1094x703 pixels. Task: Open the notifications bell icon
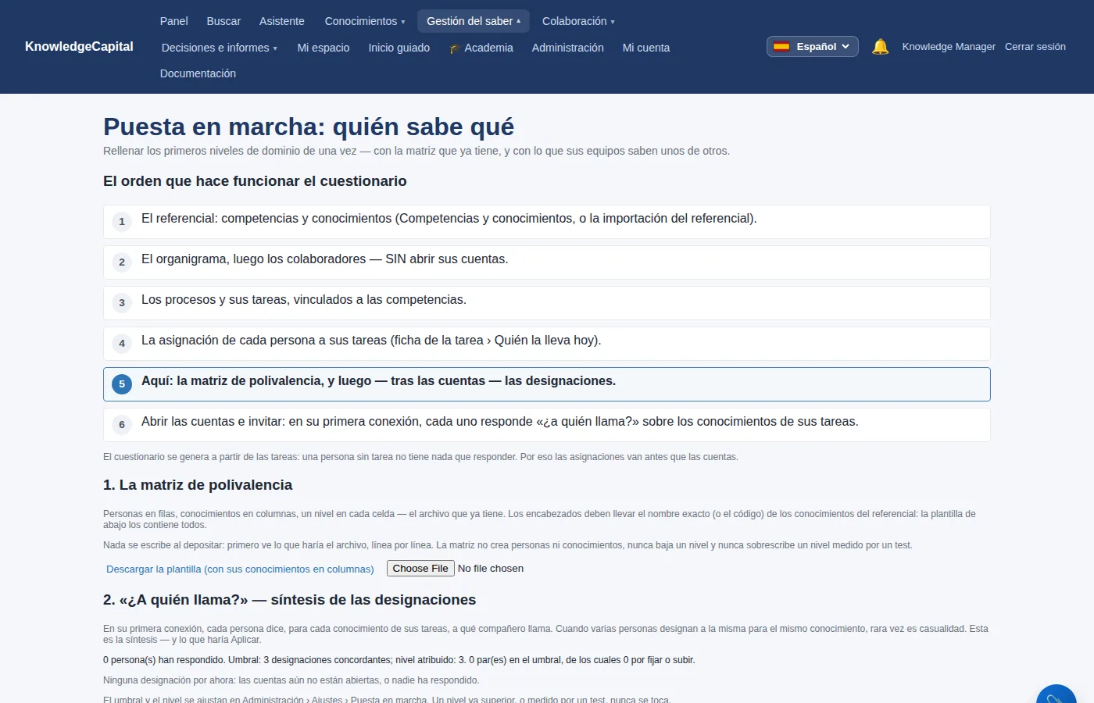point(880,47)
